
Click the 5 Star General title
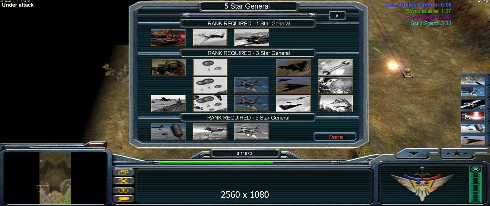click(247, 6)
